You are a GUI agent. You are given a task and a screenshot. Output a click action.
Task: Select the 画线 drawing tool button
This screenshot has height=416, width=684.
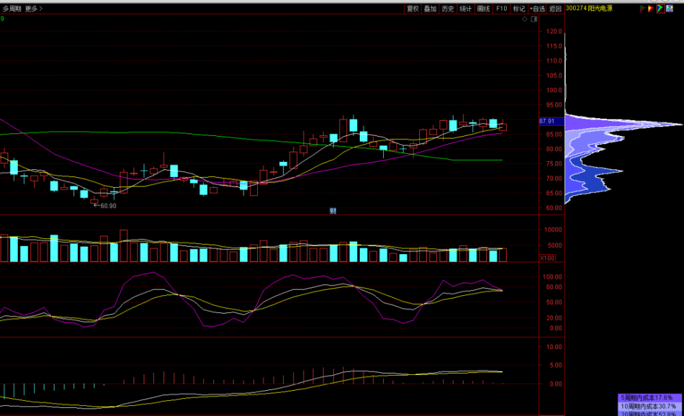pos(484,9)
